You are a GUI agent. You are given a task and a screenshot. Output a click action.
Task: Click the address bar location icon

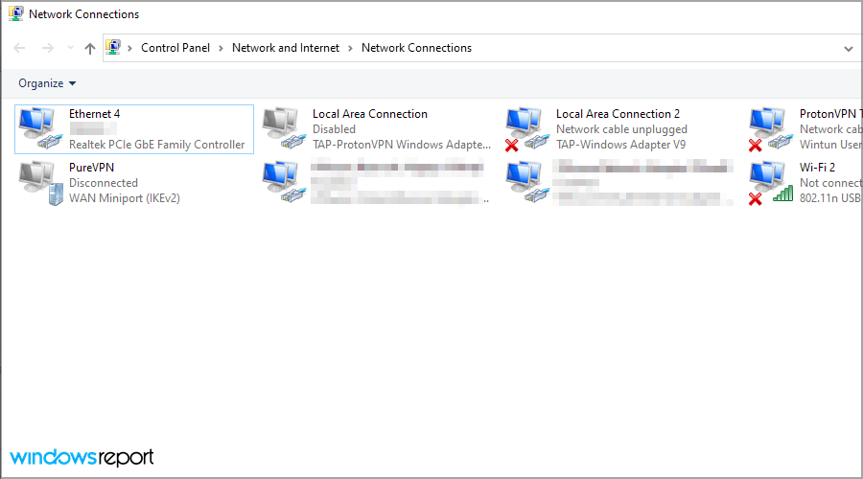point(113,48)
